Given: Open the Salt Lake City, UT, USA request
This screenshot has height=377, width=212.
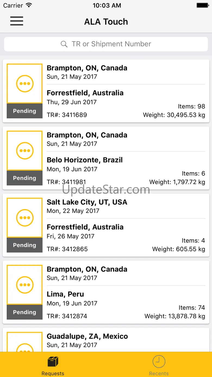Looking at the screenshot, I should pos(106,225).
